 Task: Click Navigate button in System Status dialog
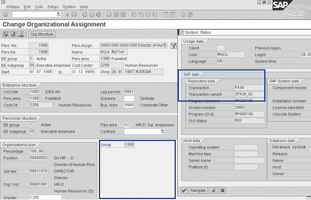(198, 191)
